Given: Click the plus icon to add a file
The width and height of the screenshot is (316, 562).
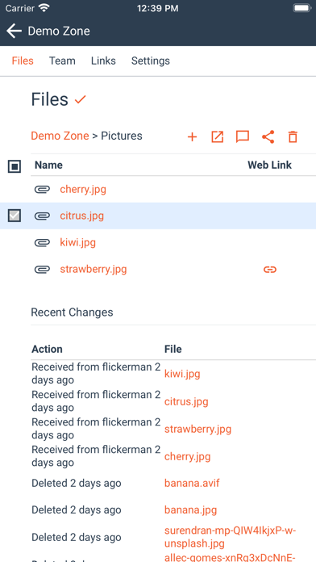Looking at the screenshot, I should coord(192,137).
